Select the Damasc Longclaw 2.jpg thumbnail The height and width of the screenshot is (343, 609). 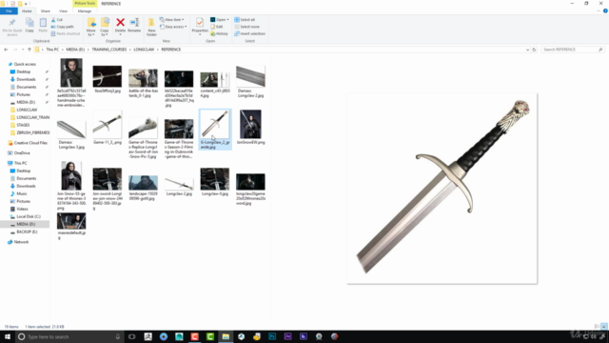point(250,76)
